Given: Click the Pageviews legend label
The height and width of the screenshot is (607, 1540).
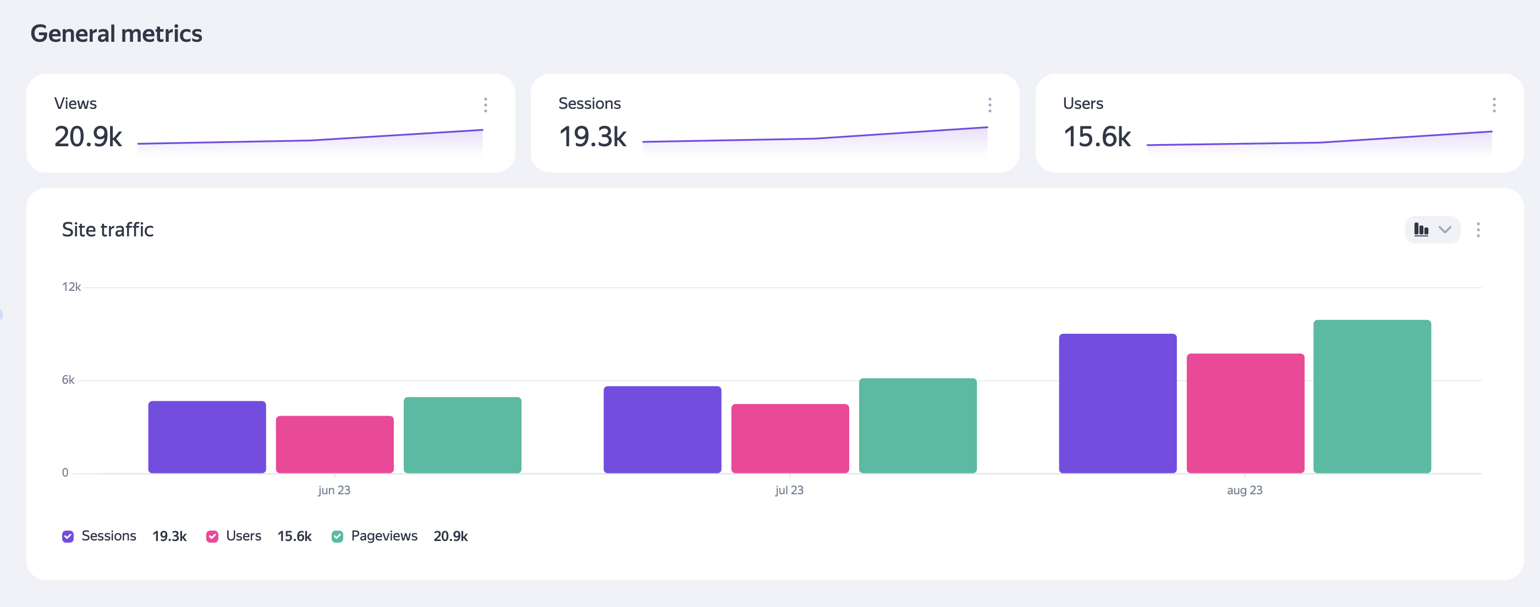Looking at the screenshot, I should [384, 536].
